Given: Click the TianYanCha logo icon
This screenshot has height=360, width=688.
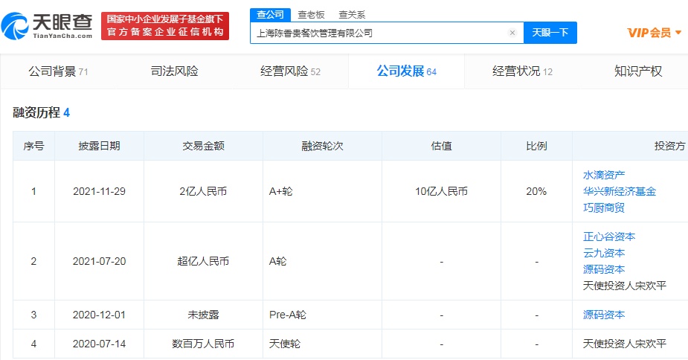Looking at the screenshot, I should 16,26.
